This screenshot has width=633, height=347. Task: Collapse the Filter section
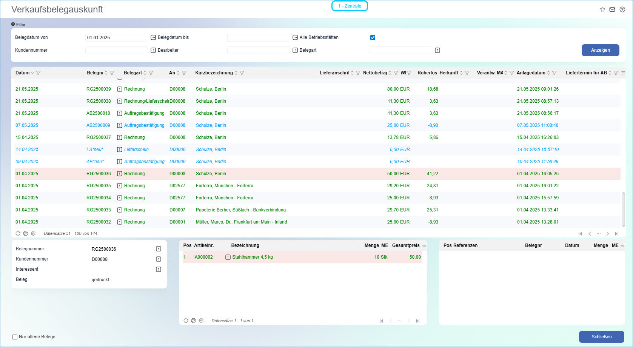[x=13, y=24]
